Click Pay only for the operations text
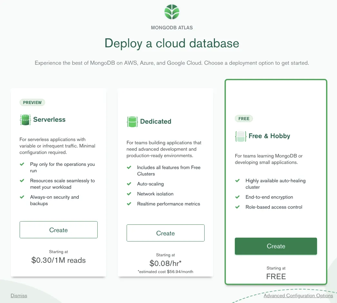This screenshot has height=303, width=337. click(62, 167)
